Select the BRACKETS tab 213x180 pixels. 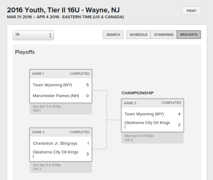tap(189, 35)
